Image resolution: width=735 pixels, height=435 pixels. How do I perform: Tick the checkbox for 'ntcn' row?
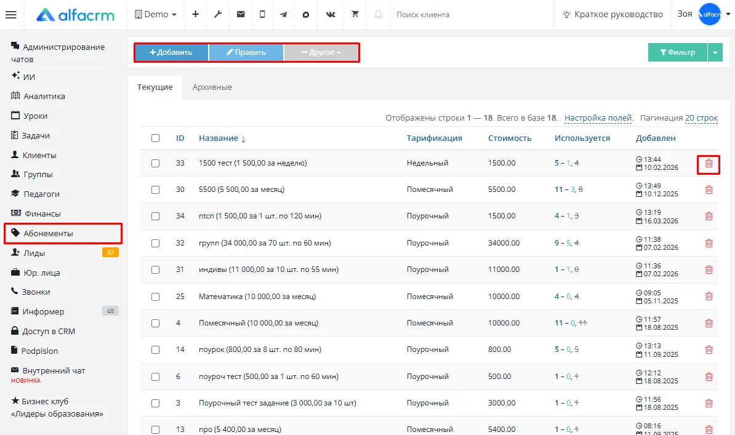click(x=156, y=217)
